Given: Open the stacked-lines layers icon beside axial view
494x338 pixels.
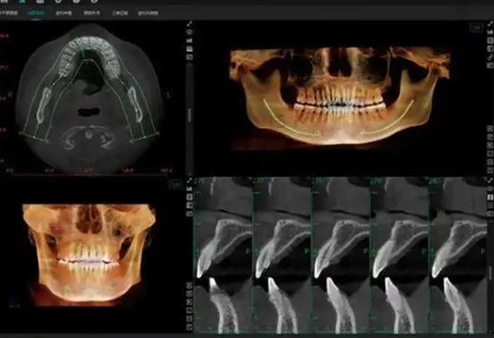Looking at the screenshot, I should [189, 49].
